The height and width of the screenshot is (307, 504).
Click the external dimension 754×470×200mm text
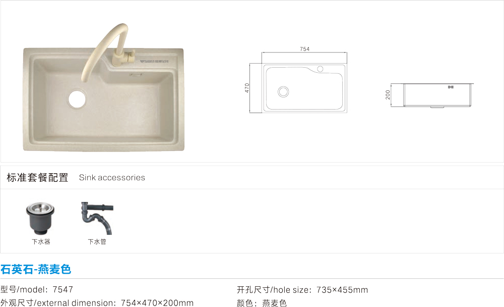97,303
